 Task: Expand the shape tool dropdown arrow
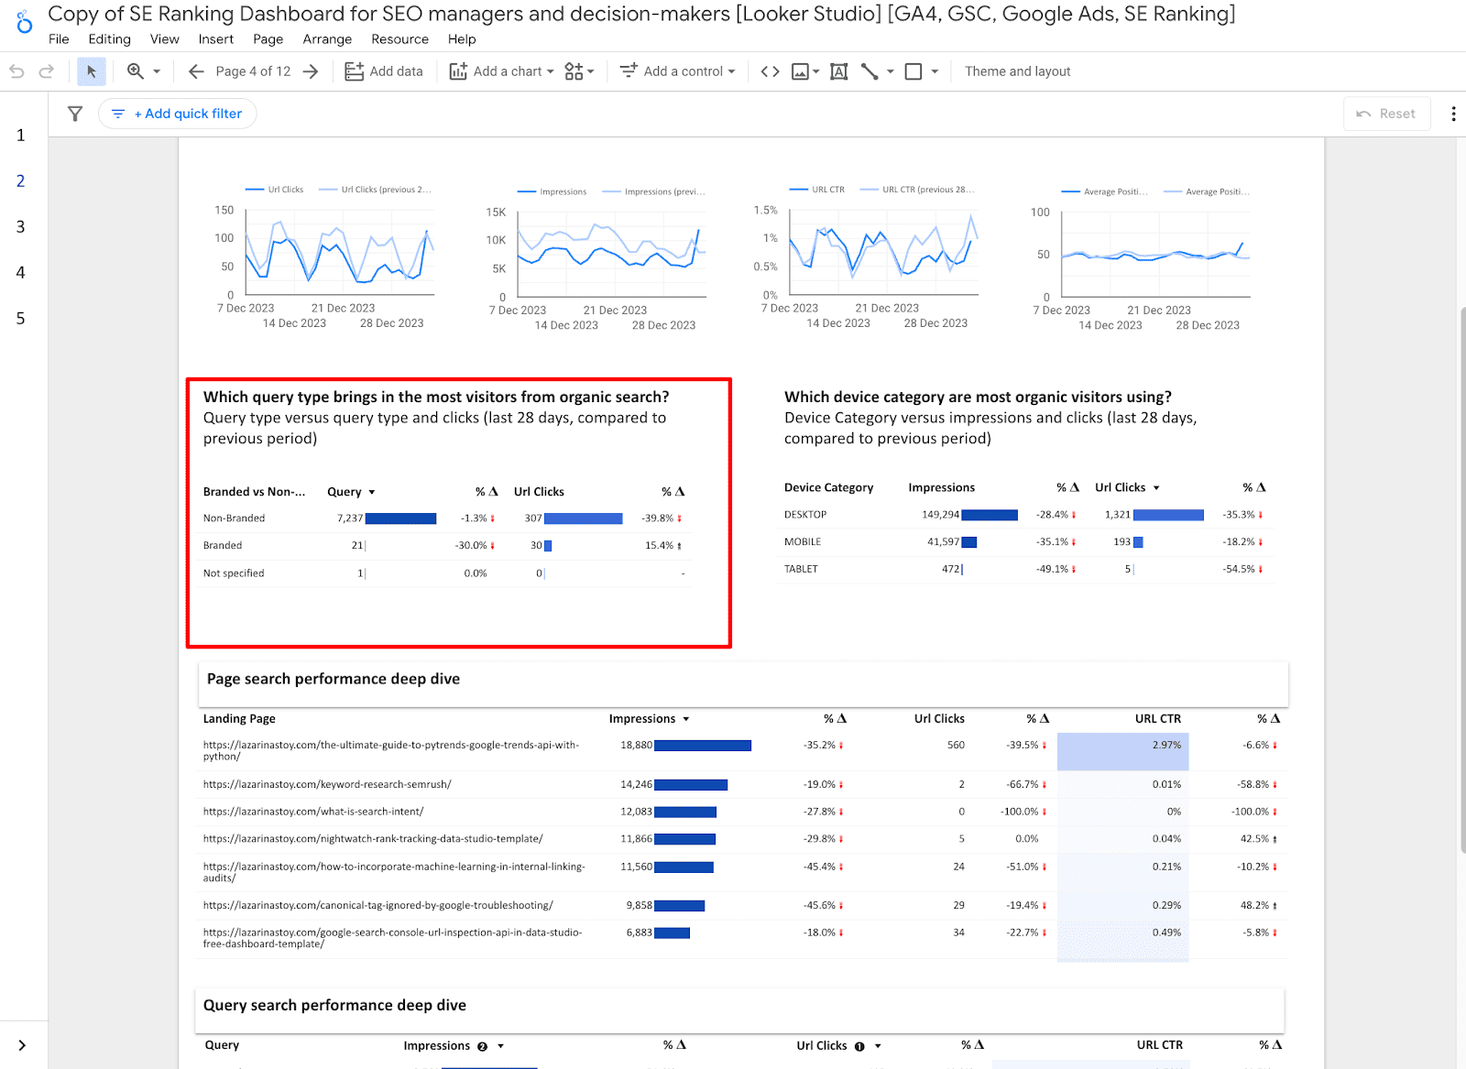pyautogui.click(x=935, y=71)
